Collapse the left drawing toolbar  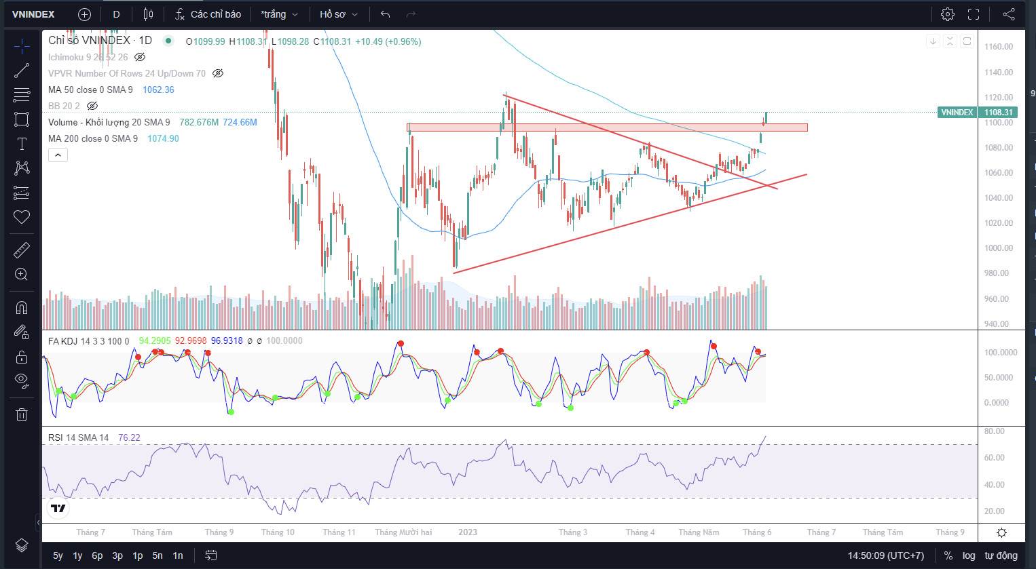tap(38, 522)
